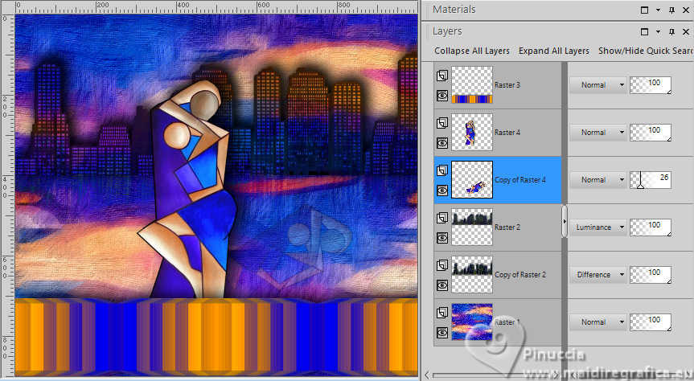Click layer type icon of Raster 2
The width and height of the screenshot is (694, 381).
pyautogui.click(x=441, y=218)
